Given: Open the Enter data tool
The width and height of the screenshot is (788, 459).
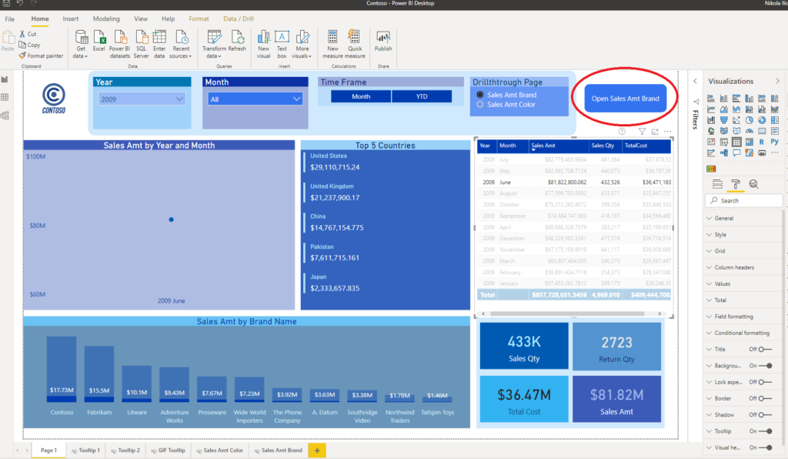Looking at the screenshot, I should click(x=159, y=44).
